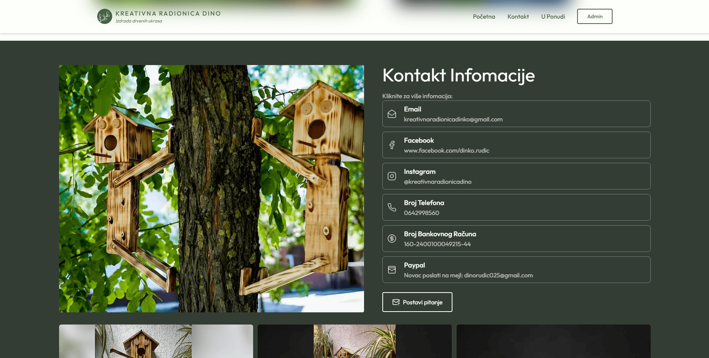
Task: Click the Instagram camera icon
Action: click(x=392, y=176)
